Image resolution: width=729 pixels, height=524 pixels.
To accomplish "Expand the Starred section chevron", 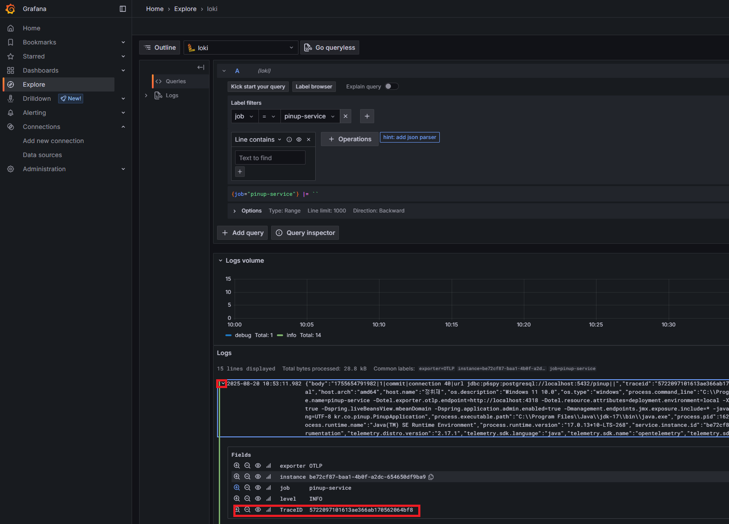I will (x=123, y=56).
